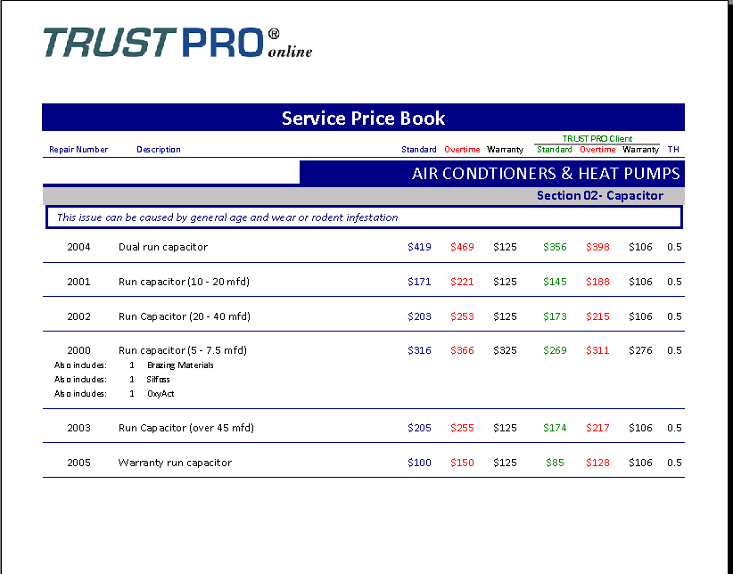
Task: Click the $311 client overtime price
Action: pos(597,350)
